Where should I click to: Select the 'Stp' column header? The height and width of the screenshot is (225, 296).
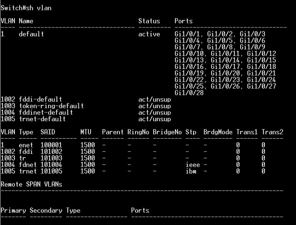[x=191, y=132]
